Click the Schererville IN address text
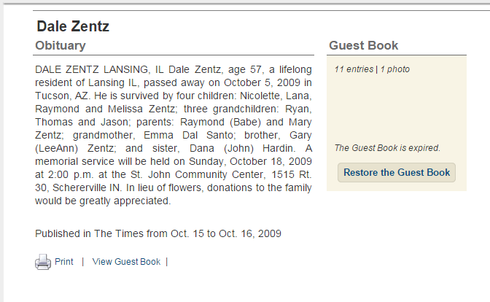The height and width of the screenshot is (302, 490). 87,187
